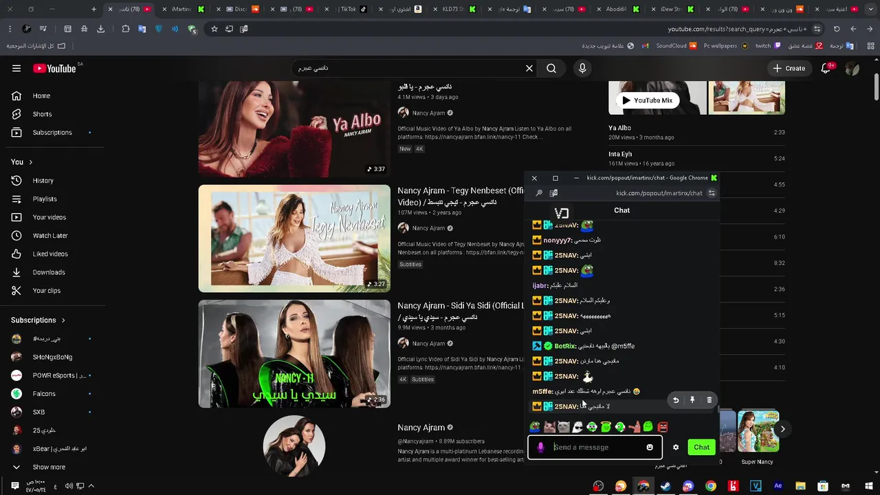Click the Create button
Image resolution: width=880 pixels, height=495 pixels.
pyautogui.click(x=789, y=68)
